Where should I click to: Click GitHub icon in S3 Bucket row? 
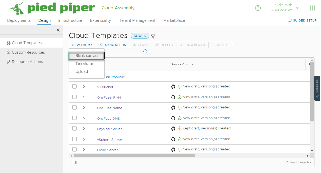tap(173, 87)
